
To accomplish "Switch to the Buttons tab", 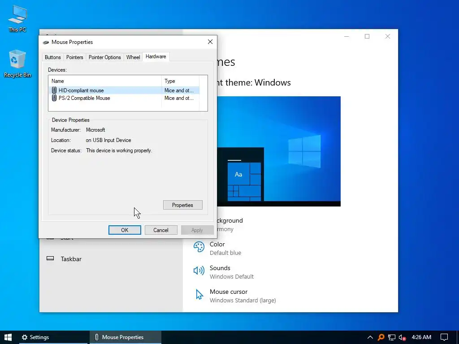I will [53, 57].
